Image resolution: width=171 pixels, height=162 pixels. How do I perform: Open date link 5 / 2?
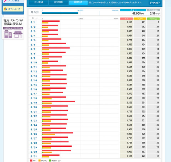33,27
